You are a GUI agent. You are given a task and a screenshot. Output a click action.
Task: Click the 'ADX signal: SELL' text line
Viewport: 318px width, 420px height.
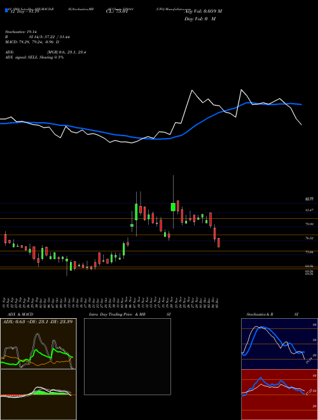click(x=34, y=57)
